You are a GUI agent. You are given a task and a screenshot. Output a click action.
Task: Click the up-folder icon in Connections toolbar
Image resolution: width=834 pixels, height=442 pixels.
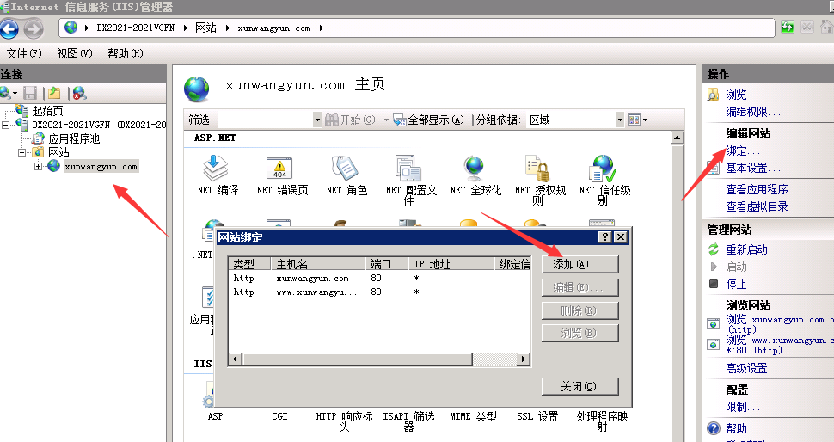pyautogui.click(x=53, y=93)
